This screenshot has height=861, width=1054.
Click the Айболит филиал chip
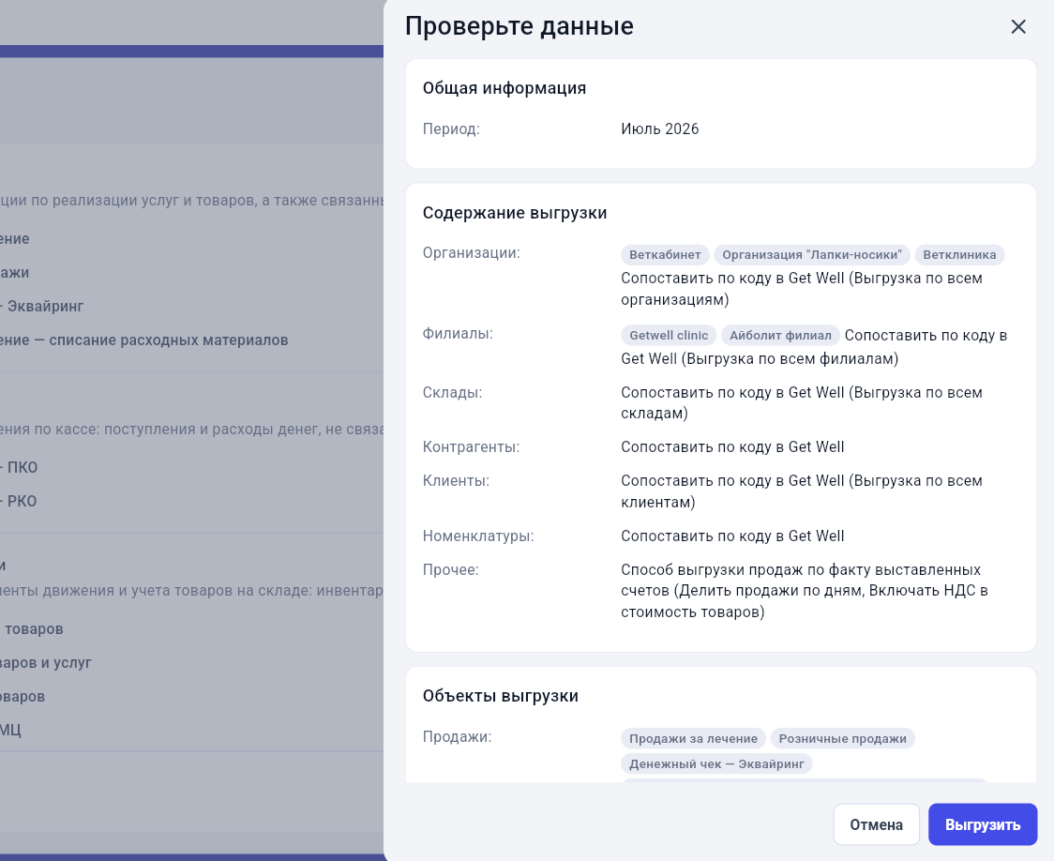(780, 336)
